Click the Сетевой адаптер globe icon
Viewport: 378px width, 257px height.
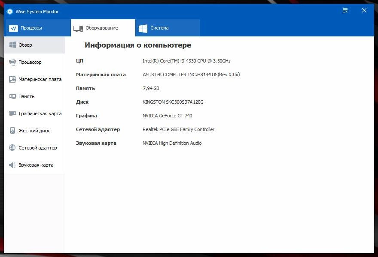tap(12, 148)
